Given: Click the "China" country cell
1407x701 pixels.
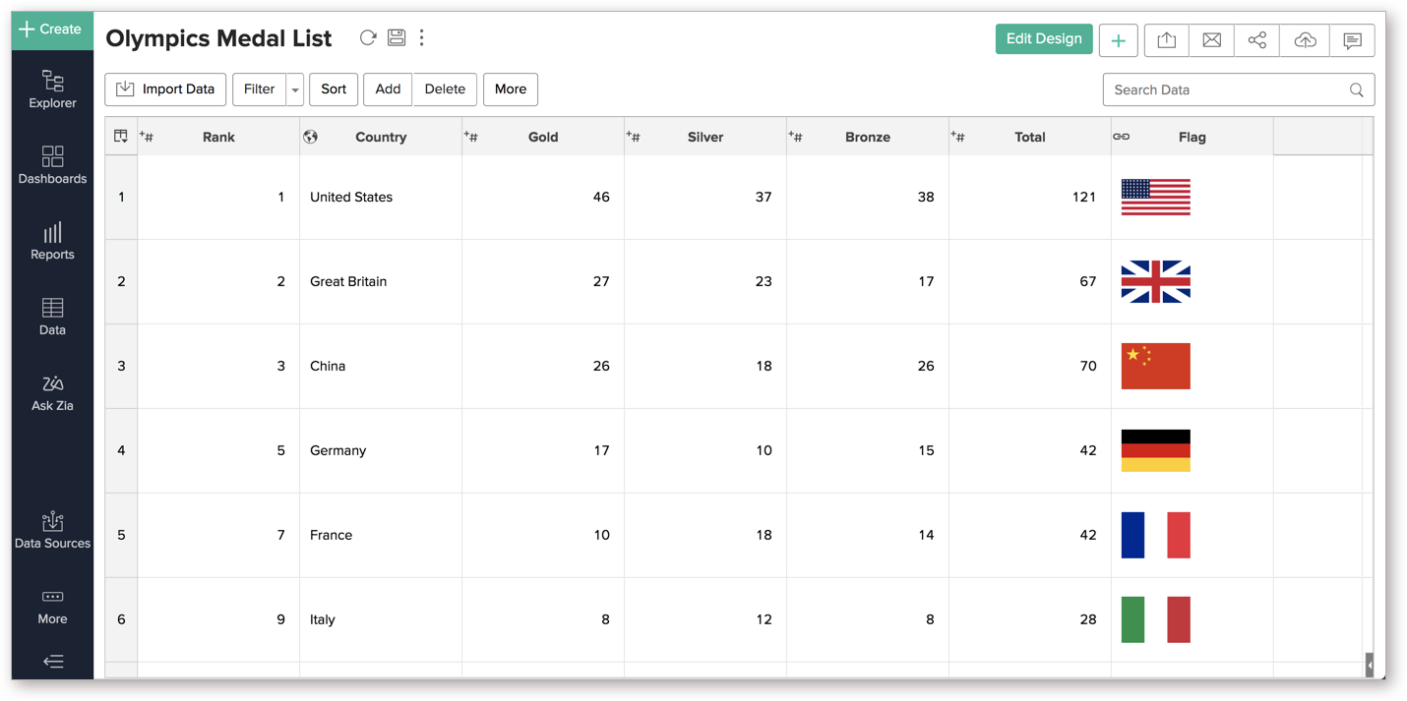Looking at the screenshot, I should pyautogui.click(x=381, y=367).
